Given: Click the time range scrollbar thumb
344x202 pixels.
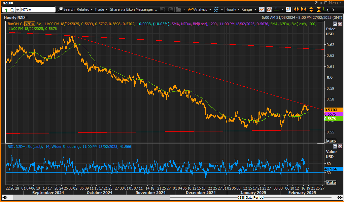Looking at the screenshot, I should coord(92,197).
